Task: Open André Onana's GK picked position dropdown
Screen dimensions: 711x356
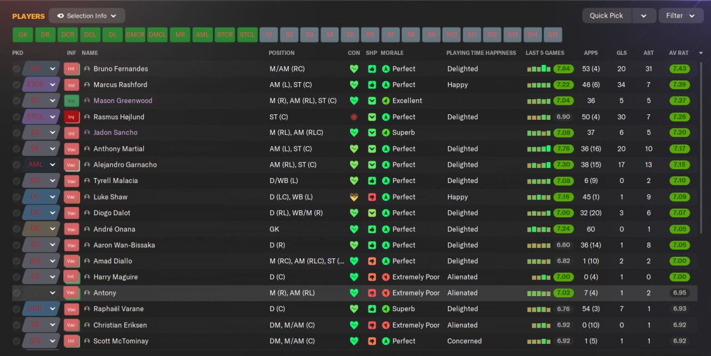Action: point(41,229)
